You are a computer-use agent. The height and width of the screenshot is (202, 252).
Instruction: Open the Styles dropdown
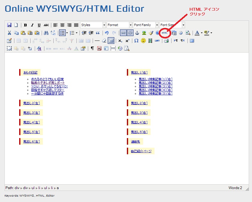click(93, 25)
